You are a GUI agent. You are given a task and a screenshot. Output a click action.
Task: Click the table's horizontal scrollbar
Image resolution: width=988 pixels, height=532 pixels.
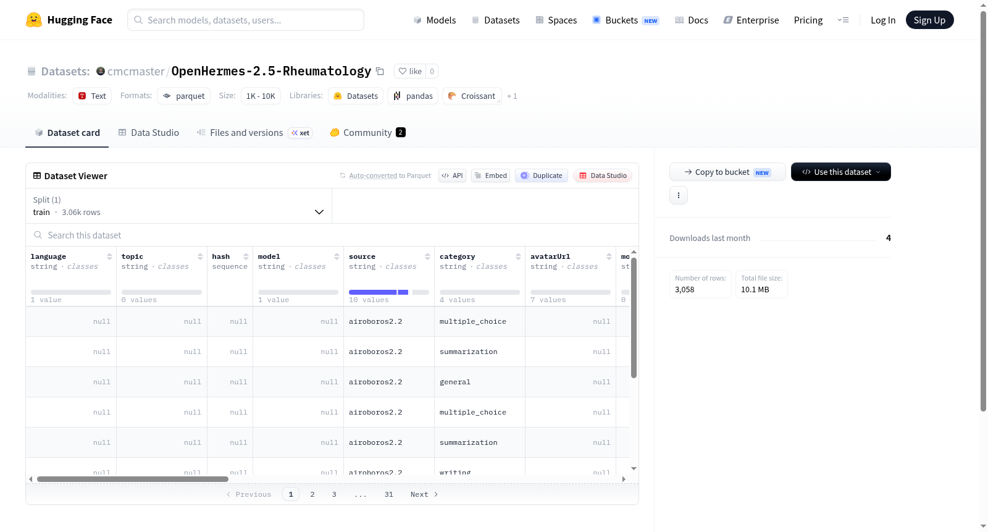coord(133,479)
